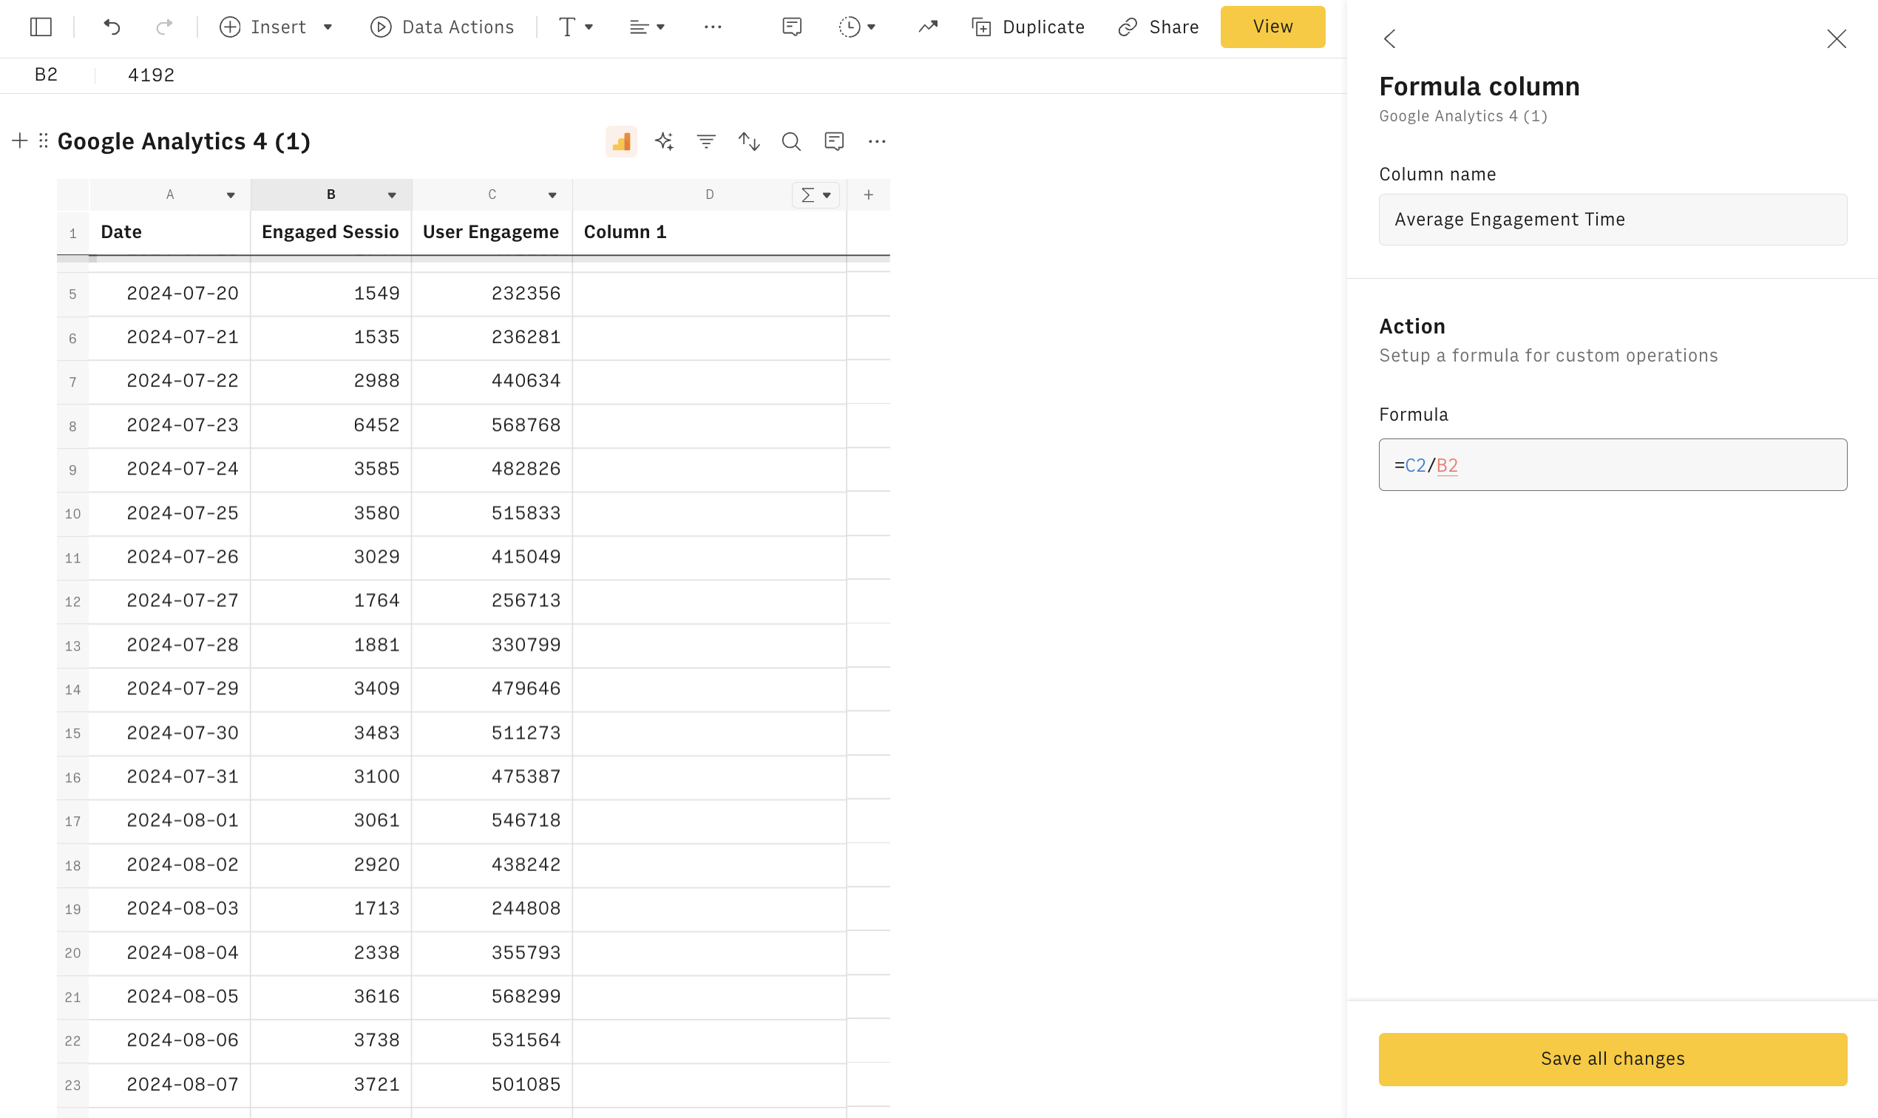Open column C dropdown arrow

pyautogui.click(x=552, y=195)
